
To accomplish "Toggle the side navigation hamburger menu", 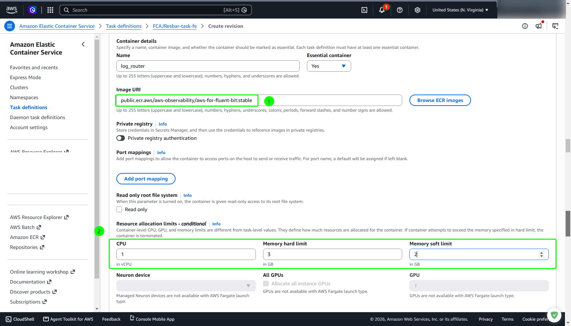I will point(10,26).
